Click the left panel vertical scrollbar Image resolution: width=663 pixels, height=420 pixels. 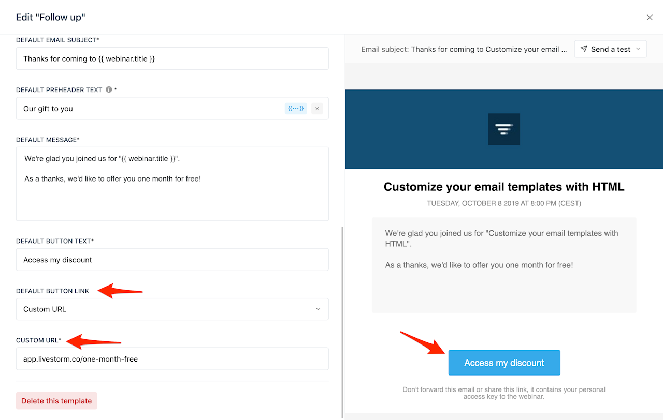pos(342,321)
